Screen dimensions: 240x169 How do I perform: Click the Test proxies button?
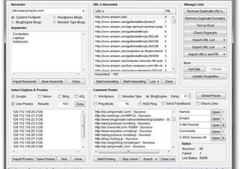64,159
